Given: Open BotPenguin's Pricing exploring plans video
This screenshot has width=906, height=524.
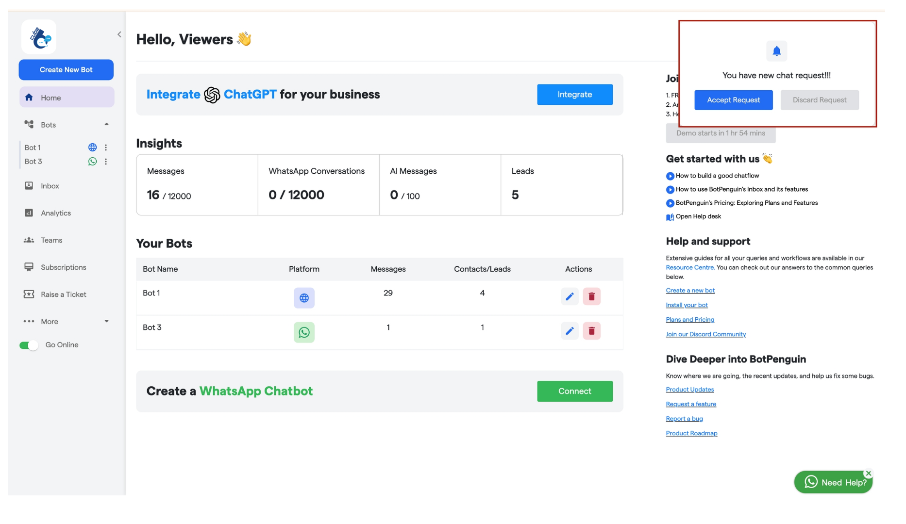Looking at the screenshot, I should point(746,203).
